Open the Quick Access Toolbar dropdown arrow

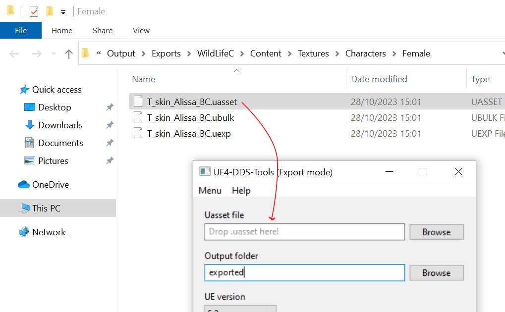tap(63, 12)
